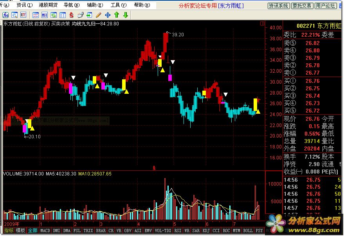The image size is (344, 236).
Task: Click the red S marker on the chart baseline
Action: click(x=154, y=168)
